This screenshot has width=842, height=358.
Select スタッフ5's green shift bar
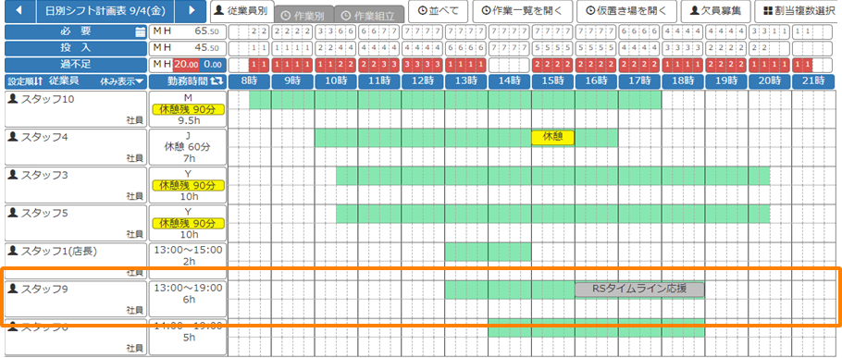click(553, 214)
